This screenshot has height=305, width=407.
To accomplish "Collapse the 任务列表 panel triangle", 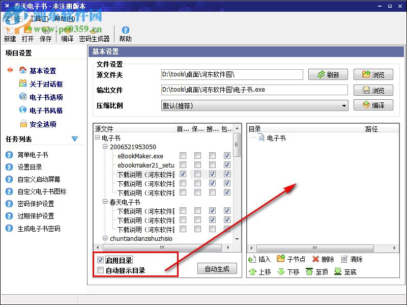I will 75,139.
